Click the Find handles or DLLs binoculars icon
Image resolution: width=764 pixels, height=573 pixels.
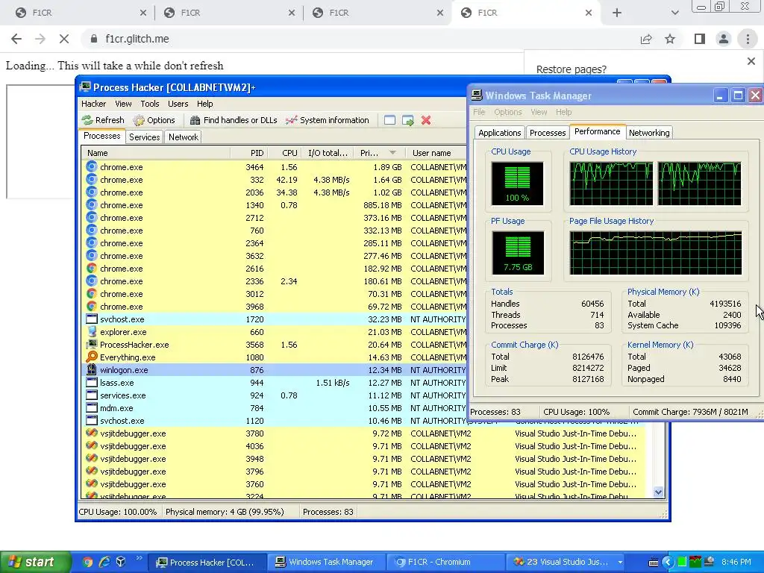(x=195, y=120)
